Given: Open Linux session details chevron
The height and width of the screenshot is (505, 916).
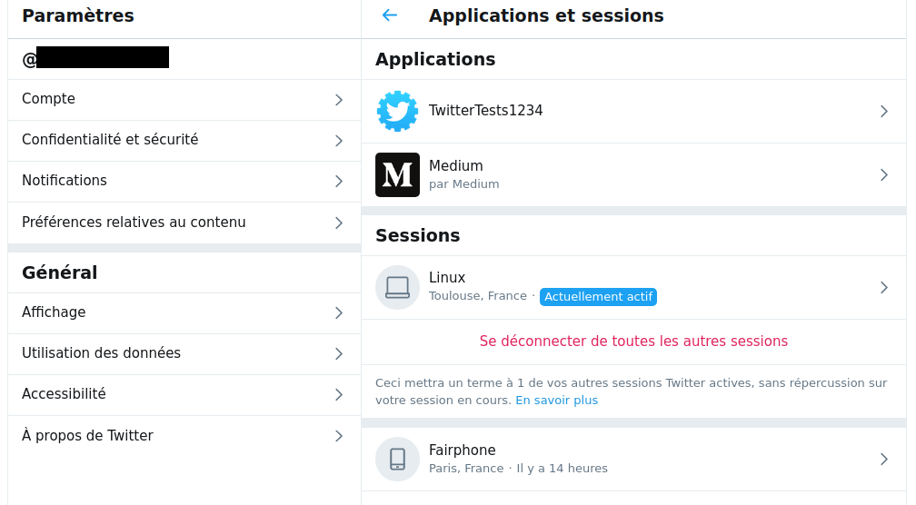Looking at the screenshot, I should 884,287.
